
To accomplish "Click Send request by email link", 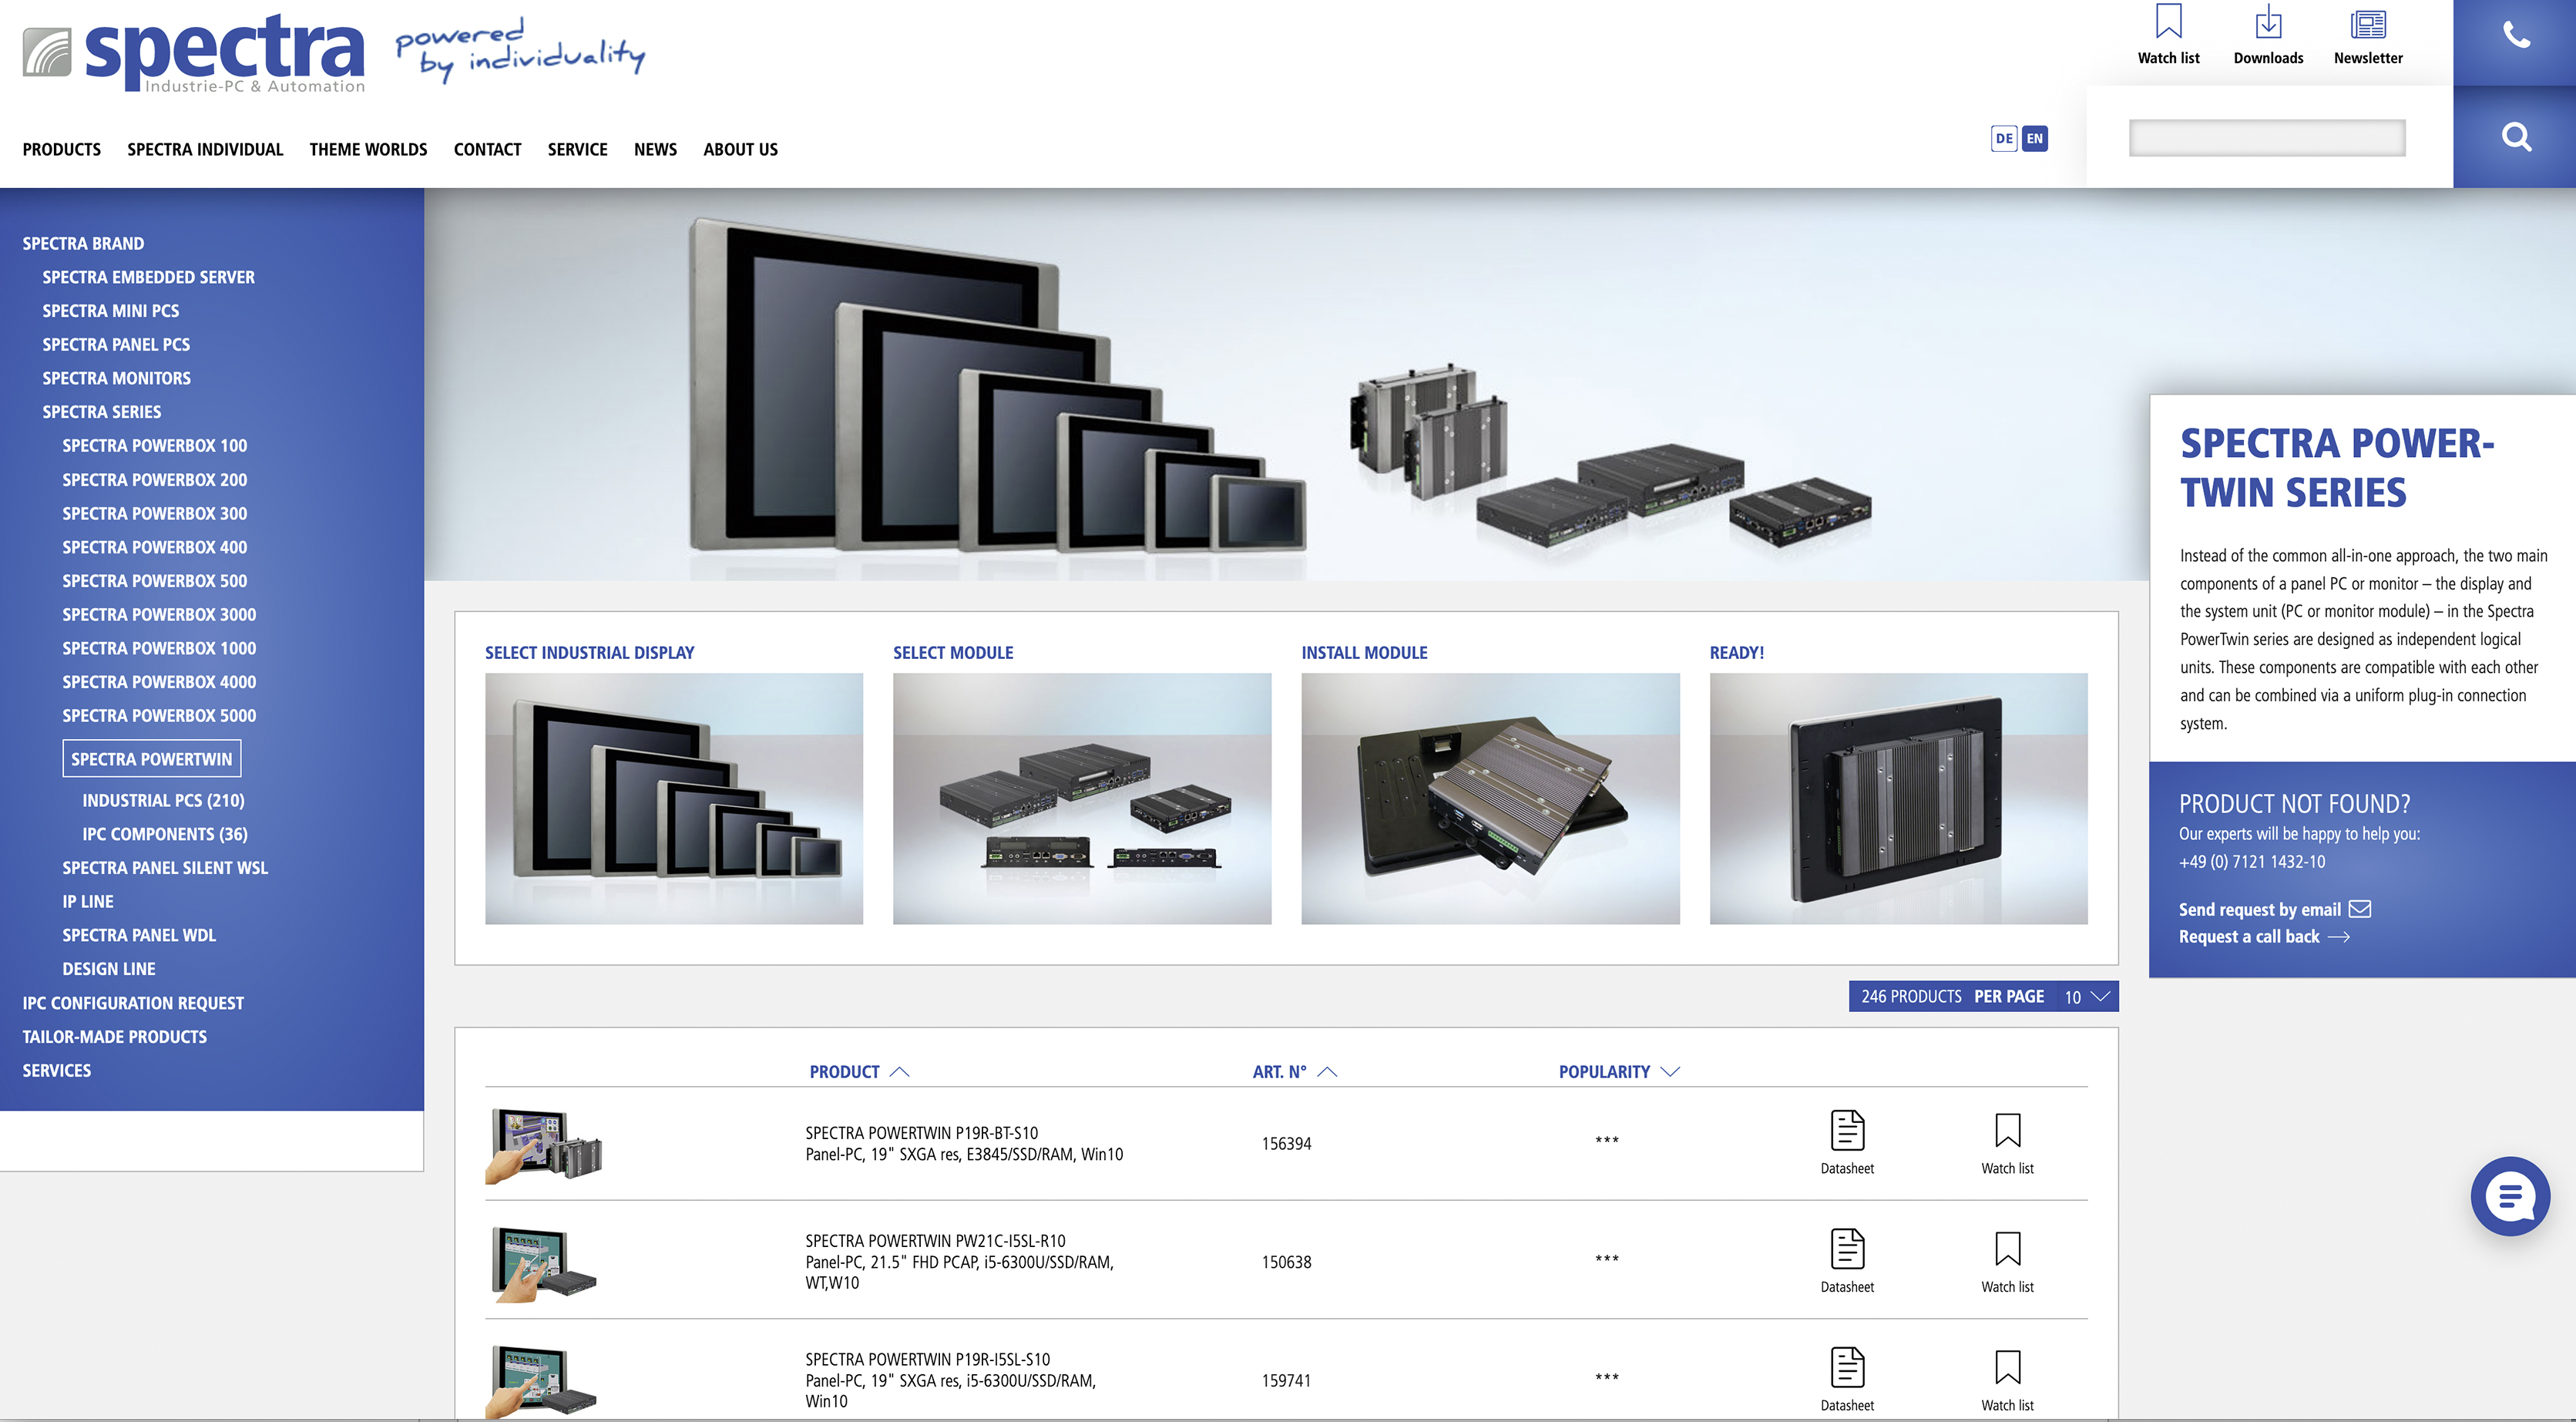I will 2259,909.
